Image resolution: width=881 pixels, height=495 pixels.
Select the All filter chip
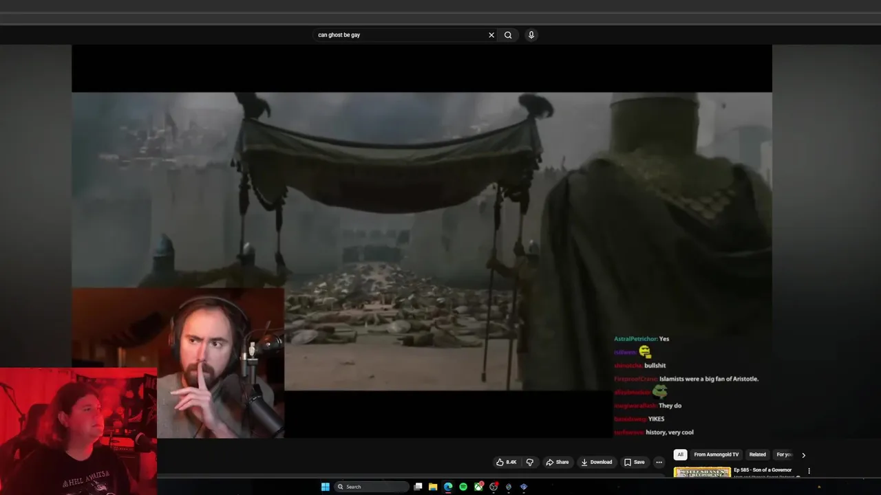pyautogui.click(x=680, y=454)
